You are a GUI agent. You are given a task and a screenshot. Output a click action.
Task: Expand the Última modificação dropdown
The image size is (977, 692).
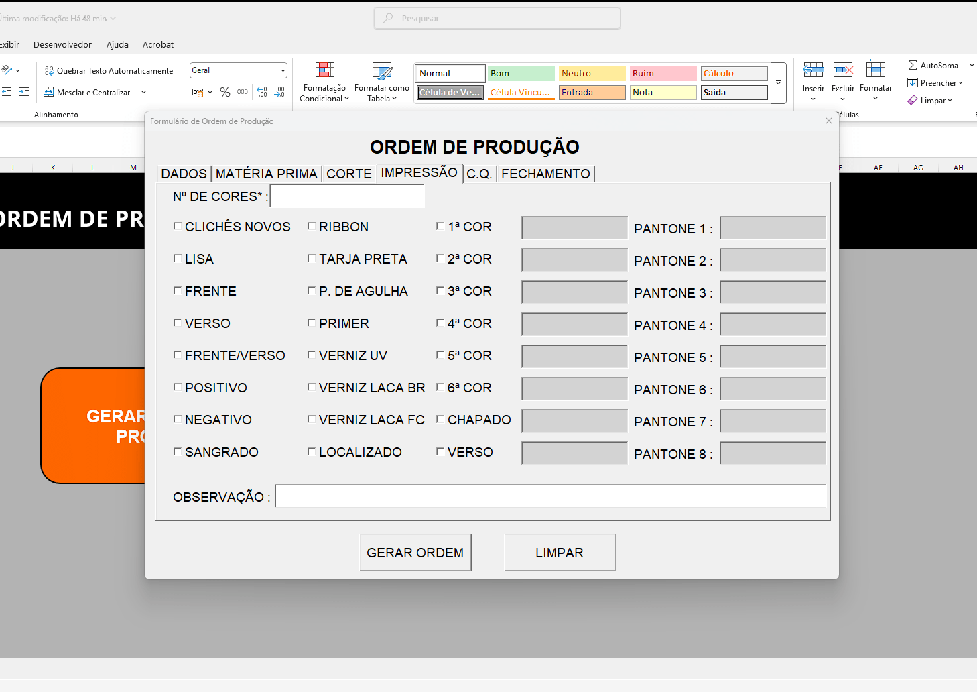[x=113, y=18]
